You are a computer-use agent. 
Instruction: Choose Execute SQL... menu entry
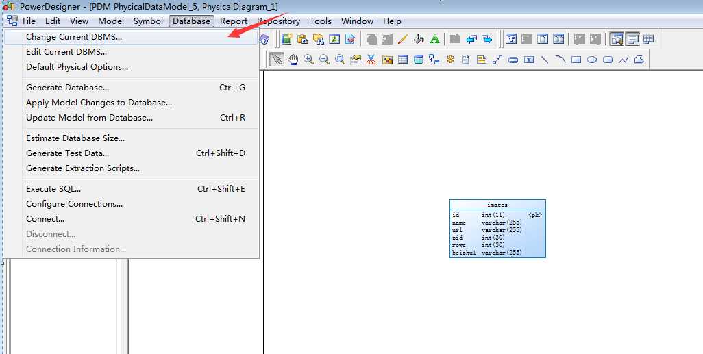[132, 189]
